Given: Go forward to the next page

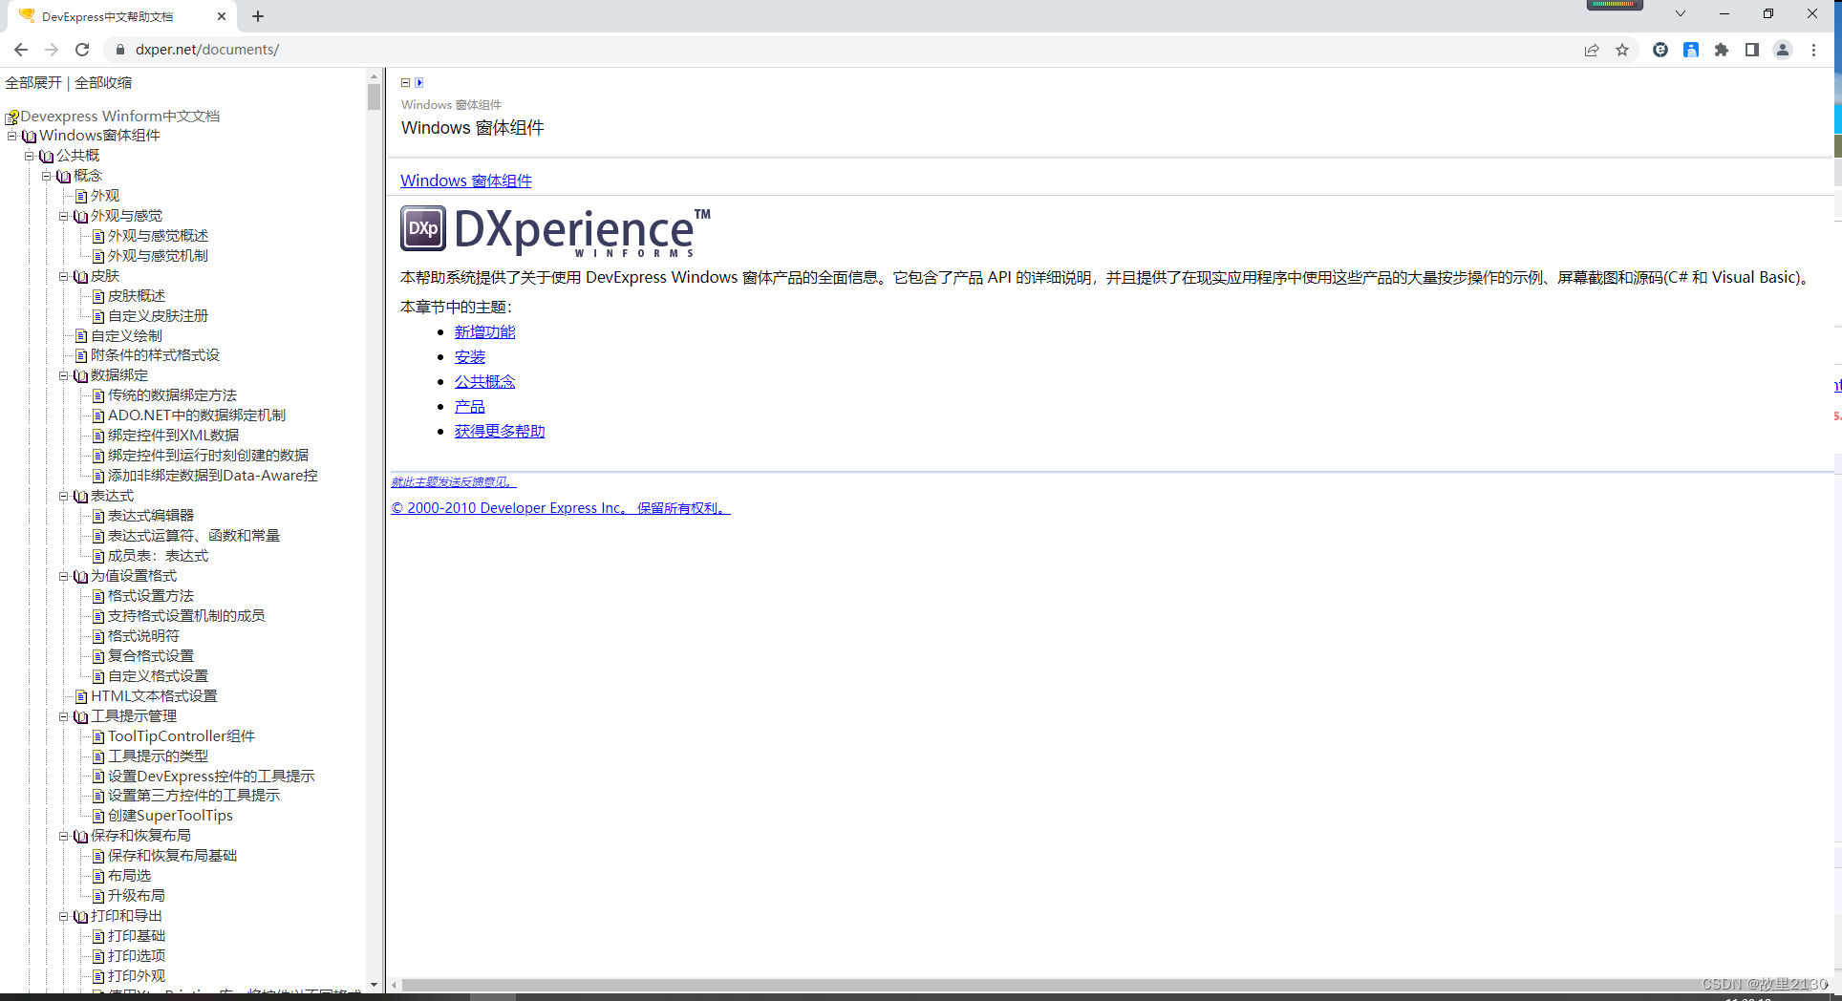Looking at the screenshot, I should (x=52, y=50).
